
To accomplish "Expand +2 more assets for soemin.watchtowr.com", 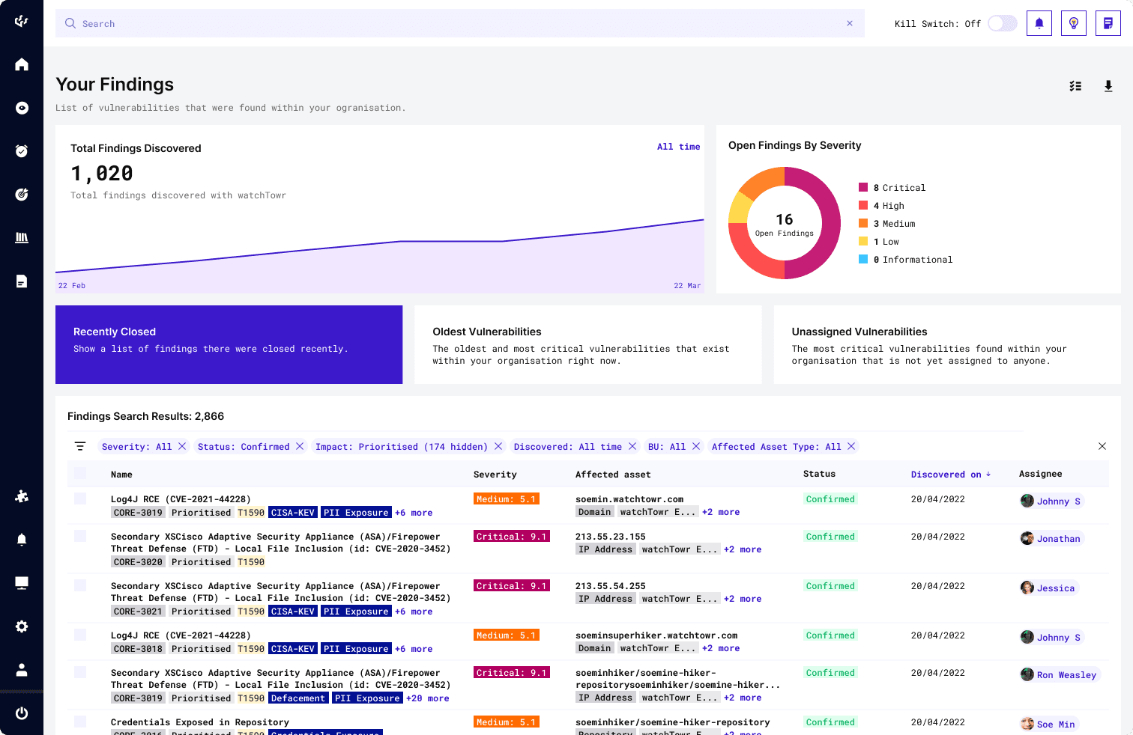I will (721, 512).
